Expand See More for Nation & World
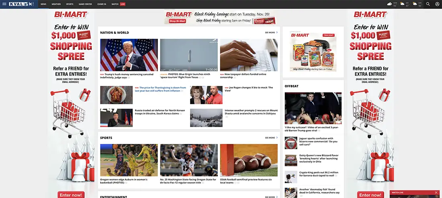This screenshot has height=198, width=442. (x=271, y=32)
